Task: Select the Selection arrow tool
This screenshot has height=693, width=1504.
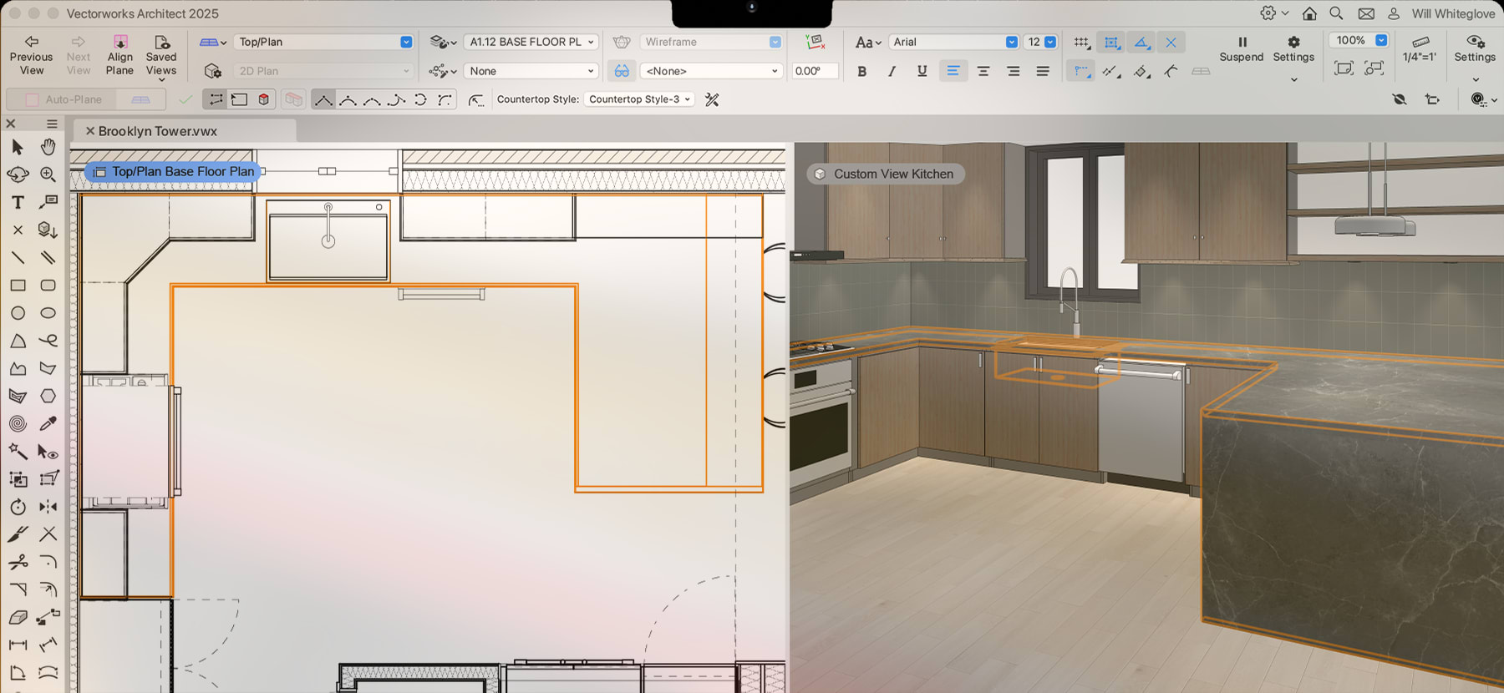Action: click(18, 147)
